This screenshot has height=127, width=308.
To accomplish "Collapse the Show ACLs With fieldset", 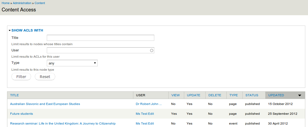I will [x=27, y=30].
